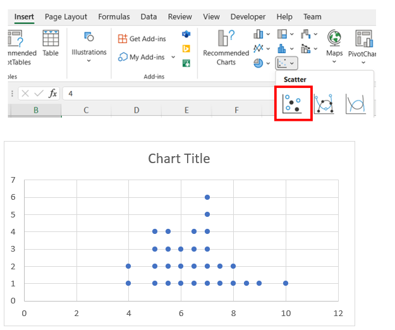395x330 pixels.
Task: Insert a line or area chart
Action: tap(258, 49)
